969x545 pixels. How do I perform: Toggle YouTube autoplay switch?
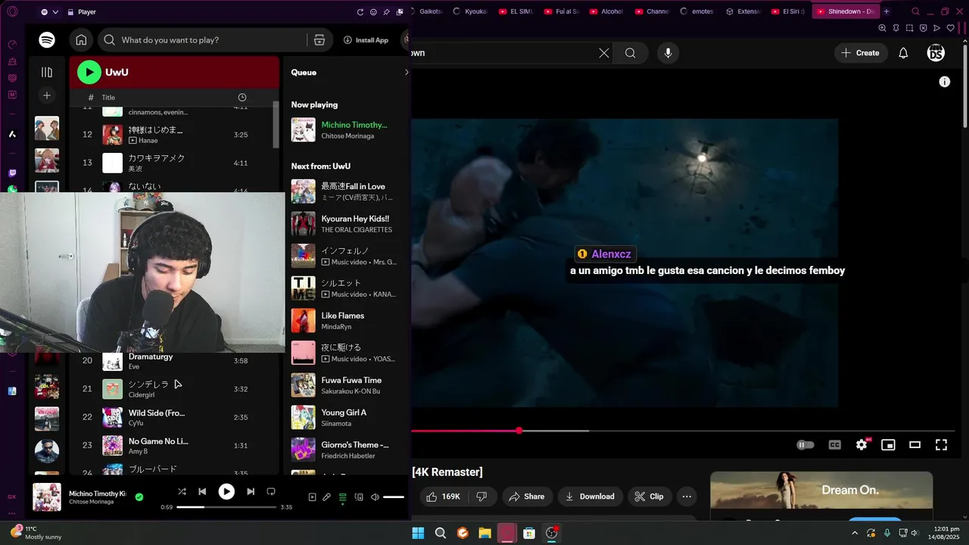(805, 445)
